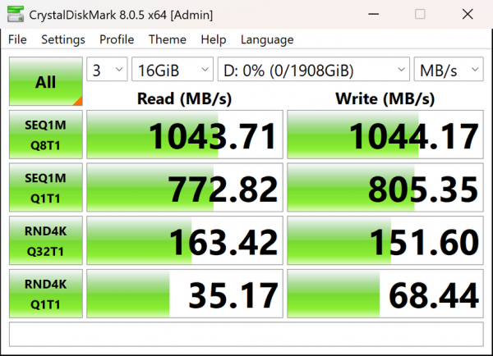This screenshot has width=493, height=356.
Task: Expand the MB/s unit dropdown
Action: [449, 69]
